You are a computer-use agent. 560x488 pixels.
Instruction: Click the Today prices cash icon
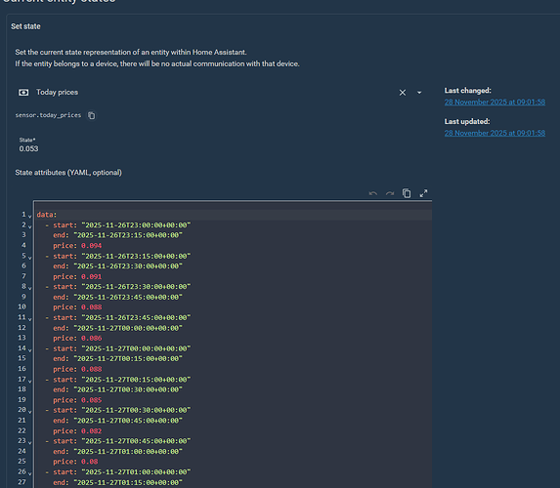tap(23, 93)
